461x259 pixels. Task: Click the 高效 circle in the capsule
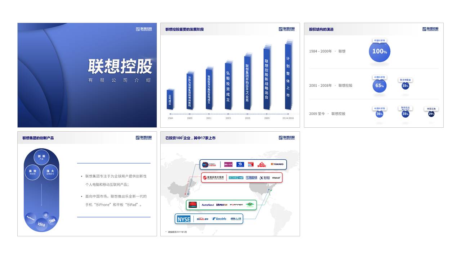click(32, 172)
